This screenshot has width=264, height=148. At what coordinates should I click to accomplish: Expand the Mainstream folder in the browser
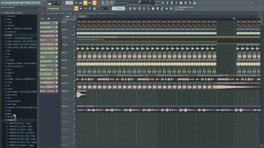12,95
